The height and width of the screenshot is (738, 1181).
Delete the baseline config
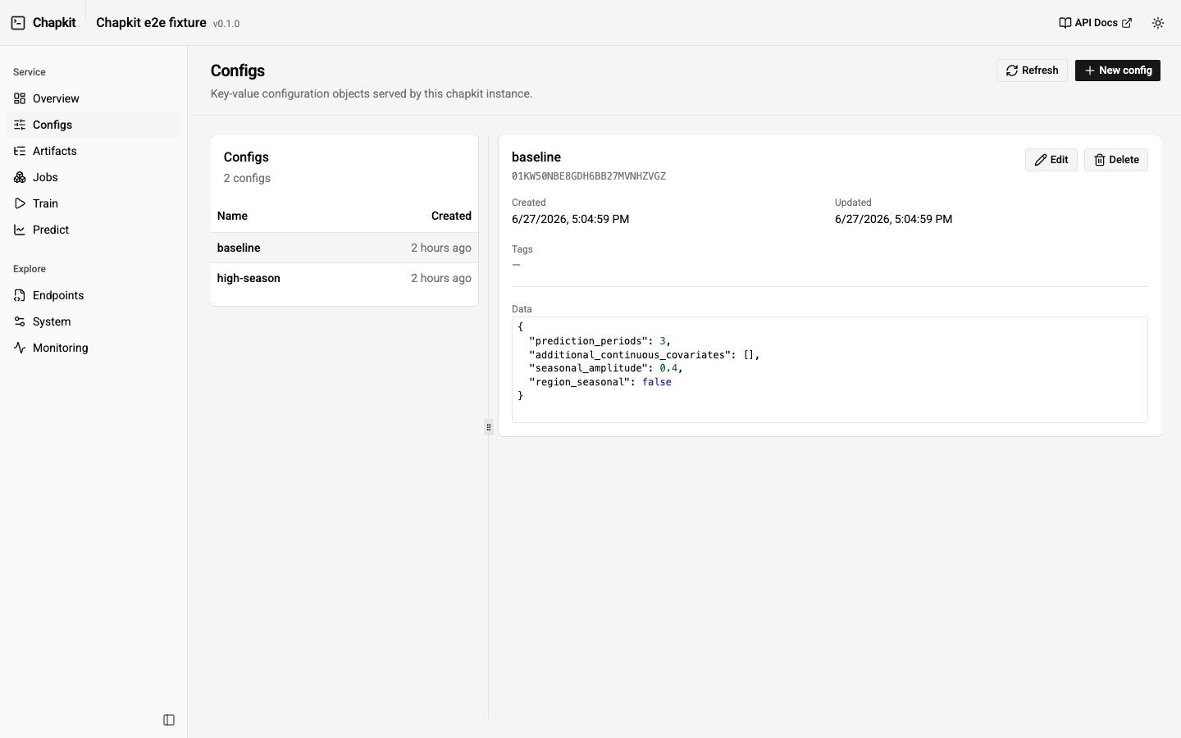pyautogui.click(x=1116, y=160)
